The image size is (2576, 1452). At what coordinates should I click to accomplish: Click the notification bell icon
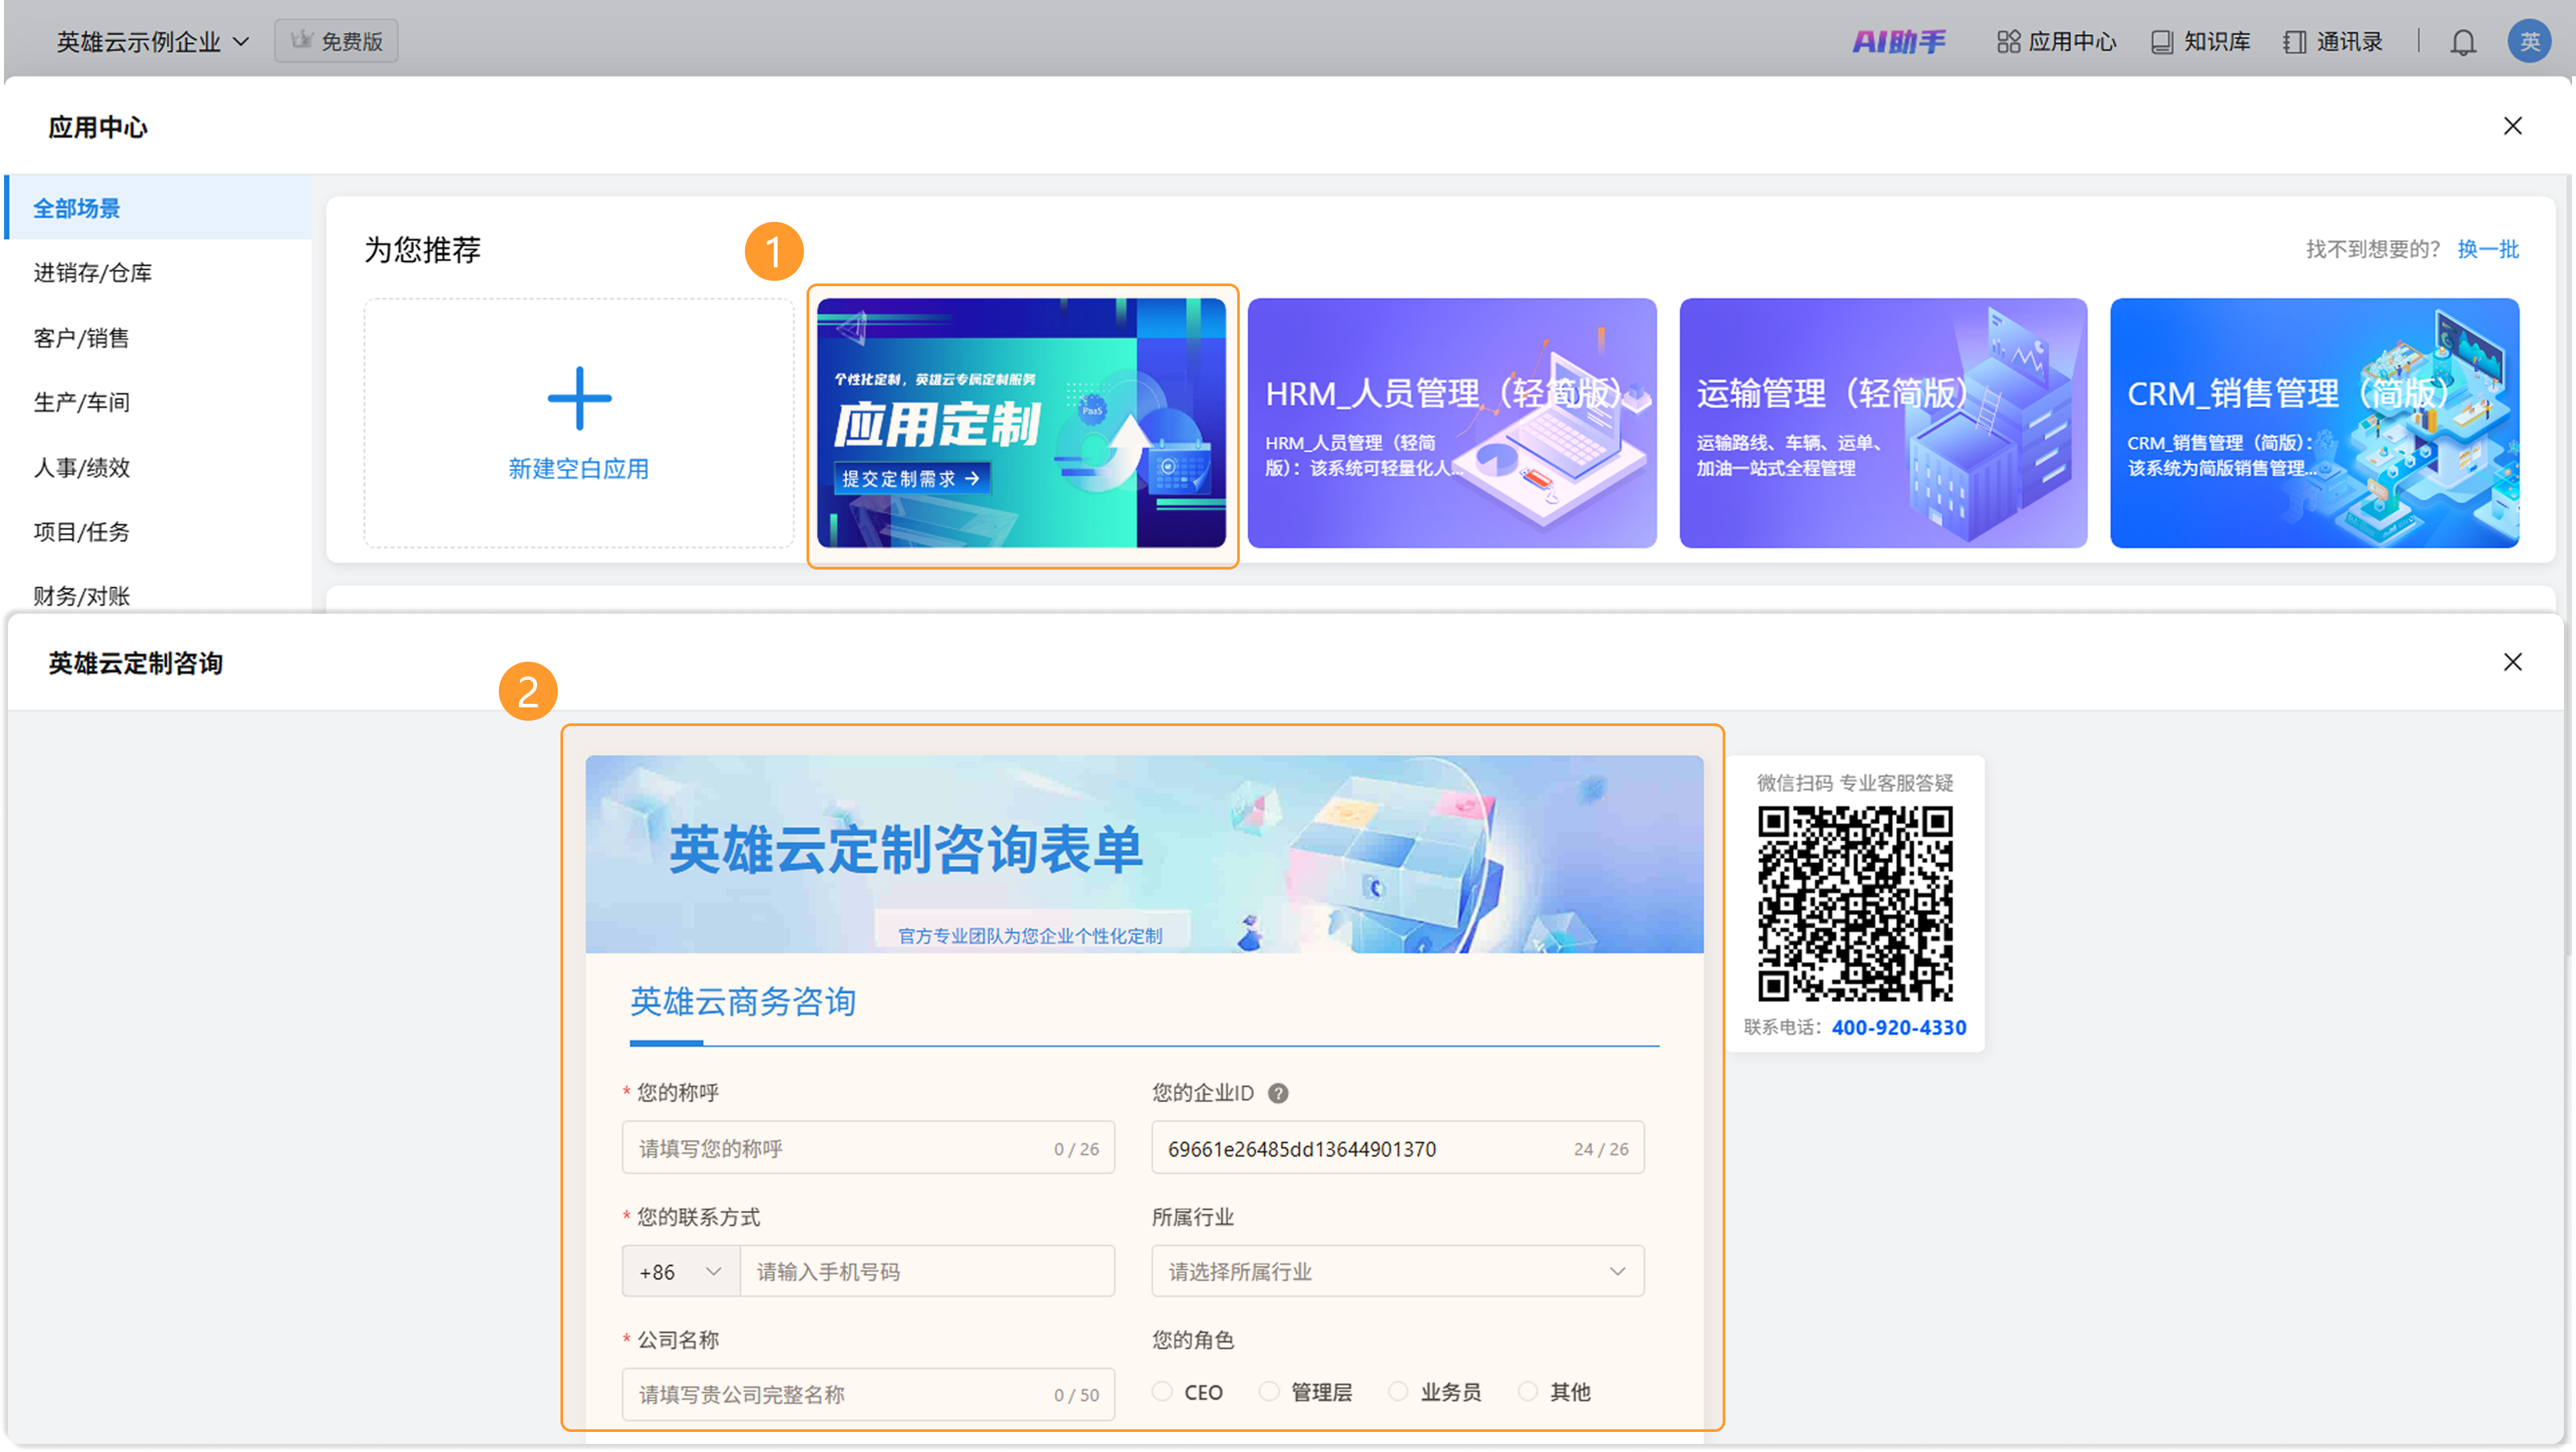(2462, 42)
